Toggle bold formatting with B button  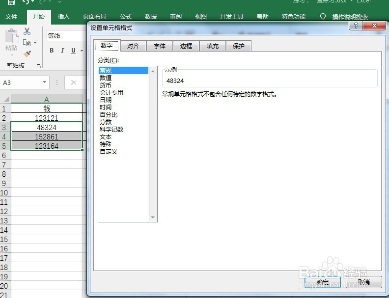click(x=52, y=51)
